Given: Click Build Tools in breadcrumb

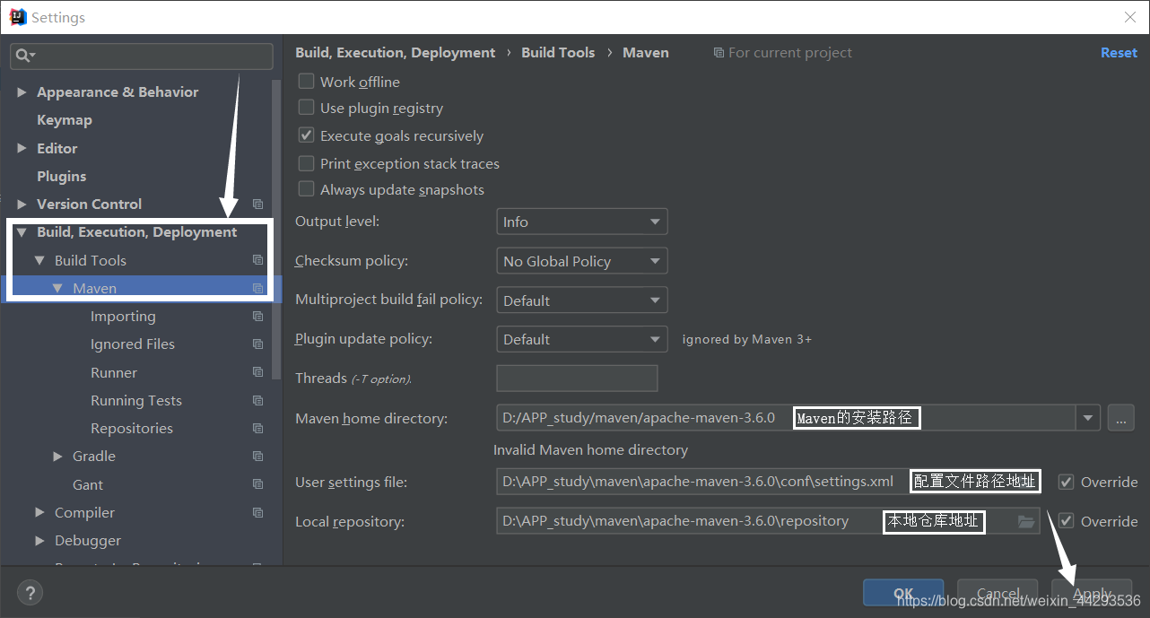Looking at the screenshot, I should [x=558, y=53].
